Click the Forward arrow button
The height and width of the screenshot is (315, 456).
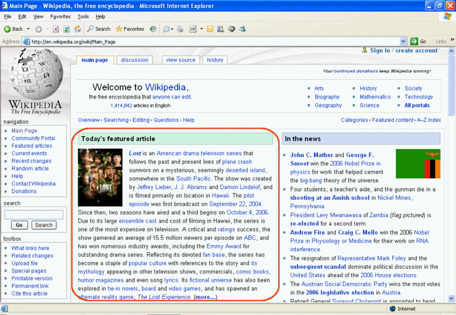pos(38,29)
